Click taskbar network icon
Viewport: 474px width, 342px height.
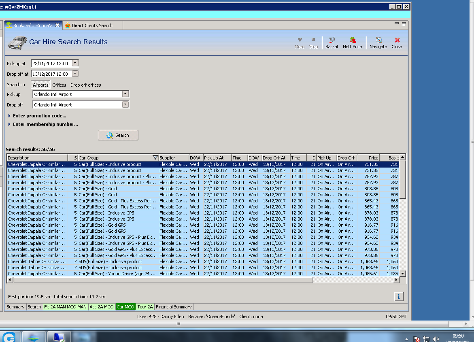pyautogui.click(x=426, y=339)
